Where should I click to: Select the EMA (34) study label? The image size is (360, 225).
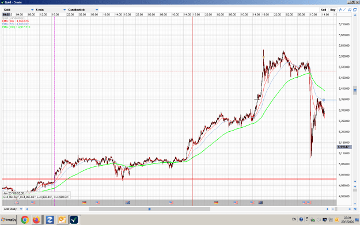(x=16, y=21)
